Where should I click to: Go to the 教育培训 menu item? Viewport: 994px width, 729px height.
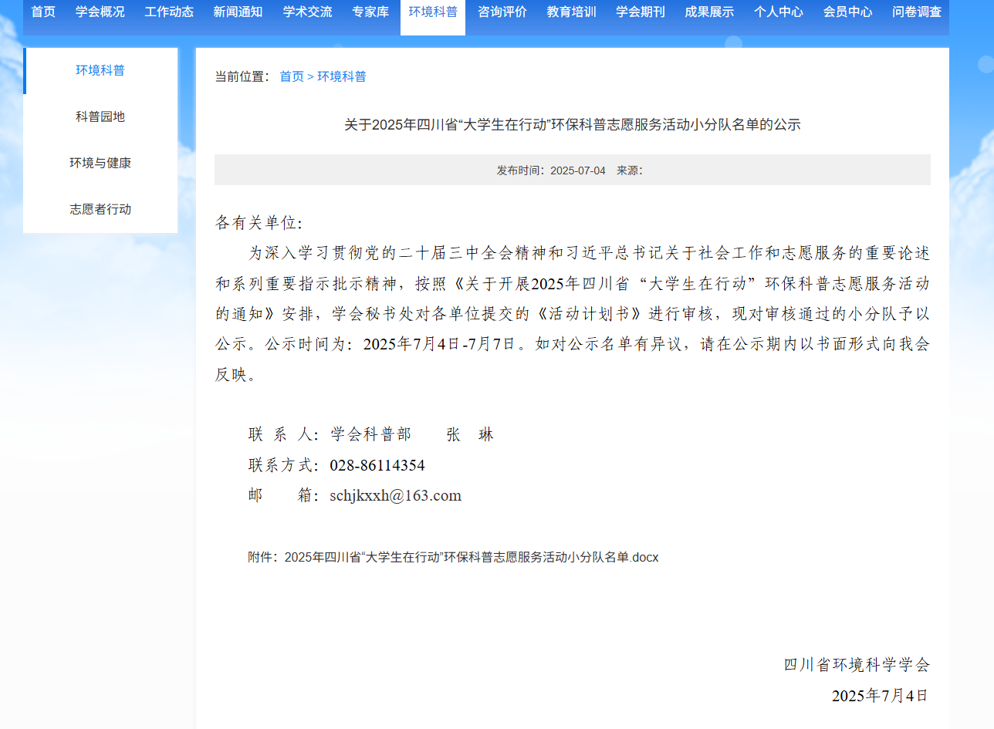572,12
